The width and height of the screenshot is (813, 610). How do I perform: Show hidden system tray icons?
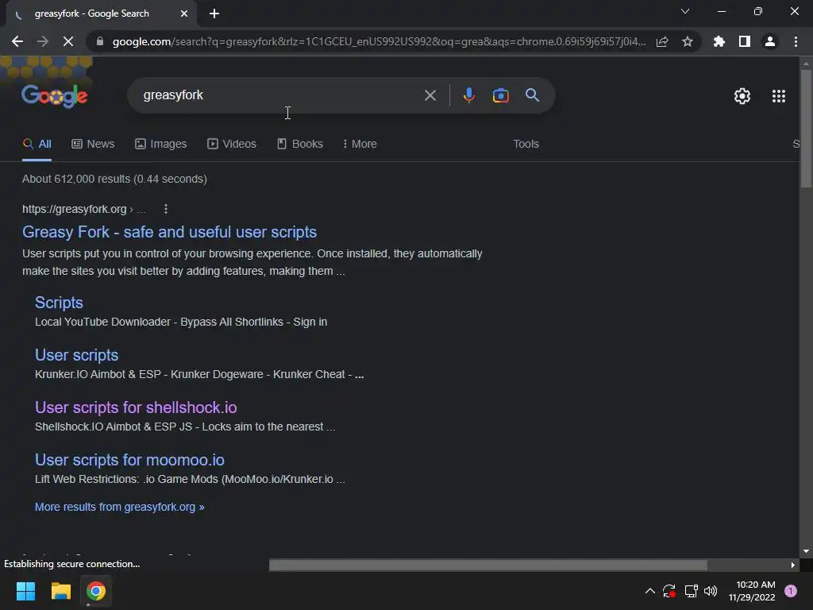(x=649, y=591)
